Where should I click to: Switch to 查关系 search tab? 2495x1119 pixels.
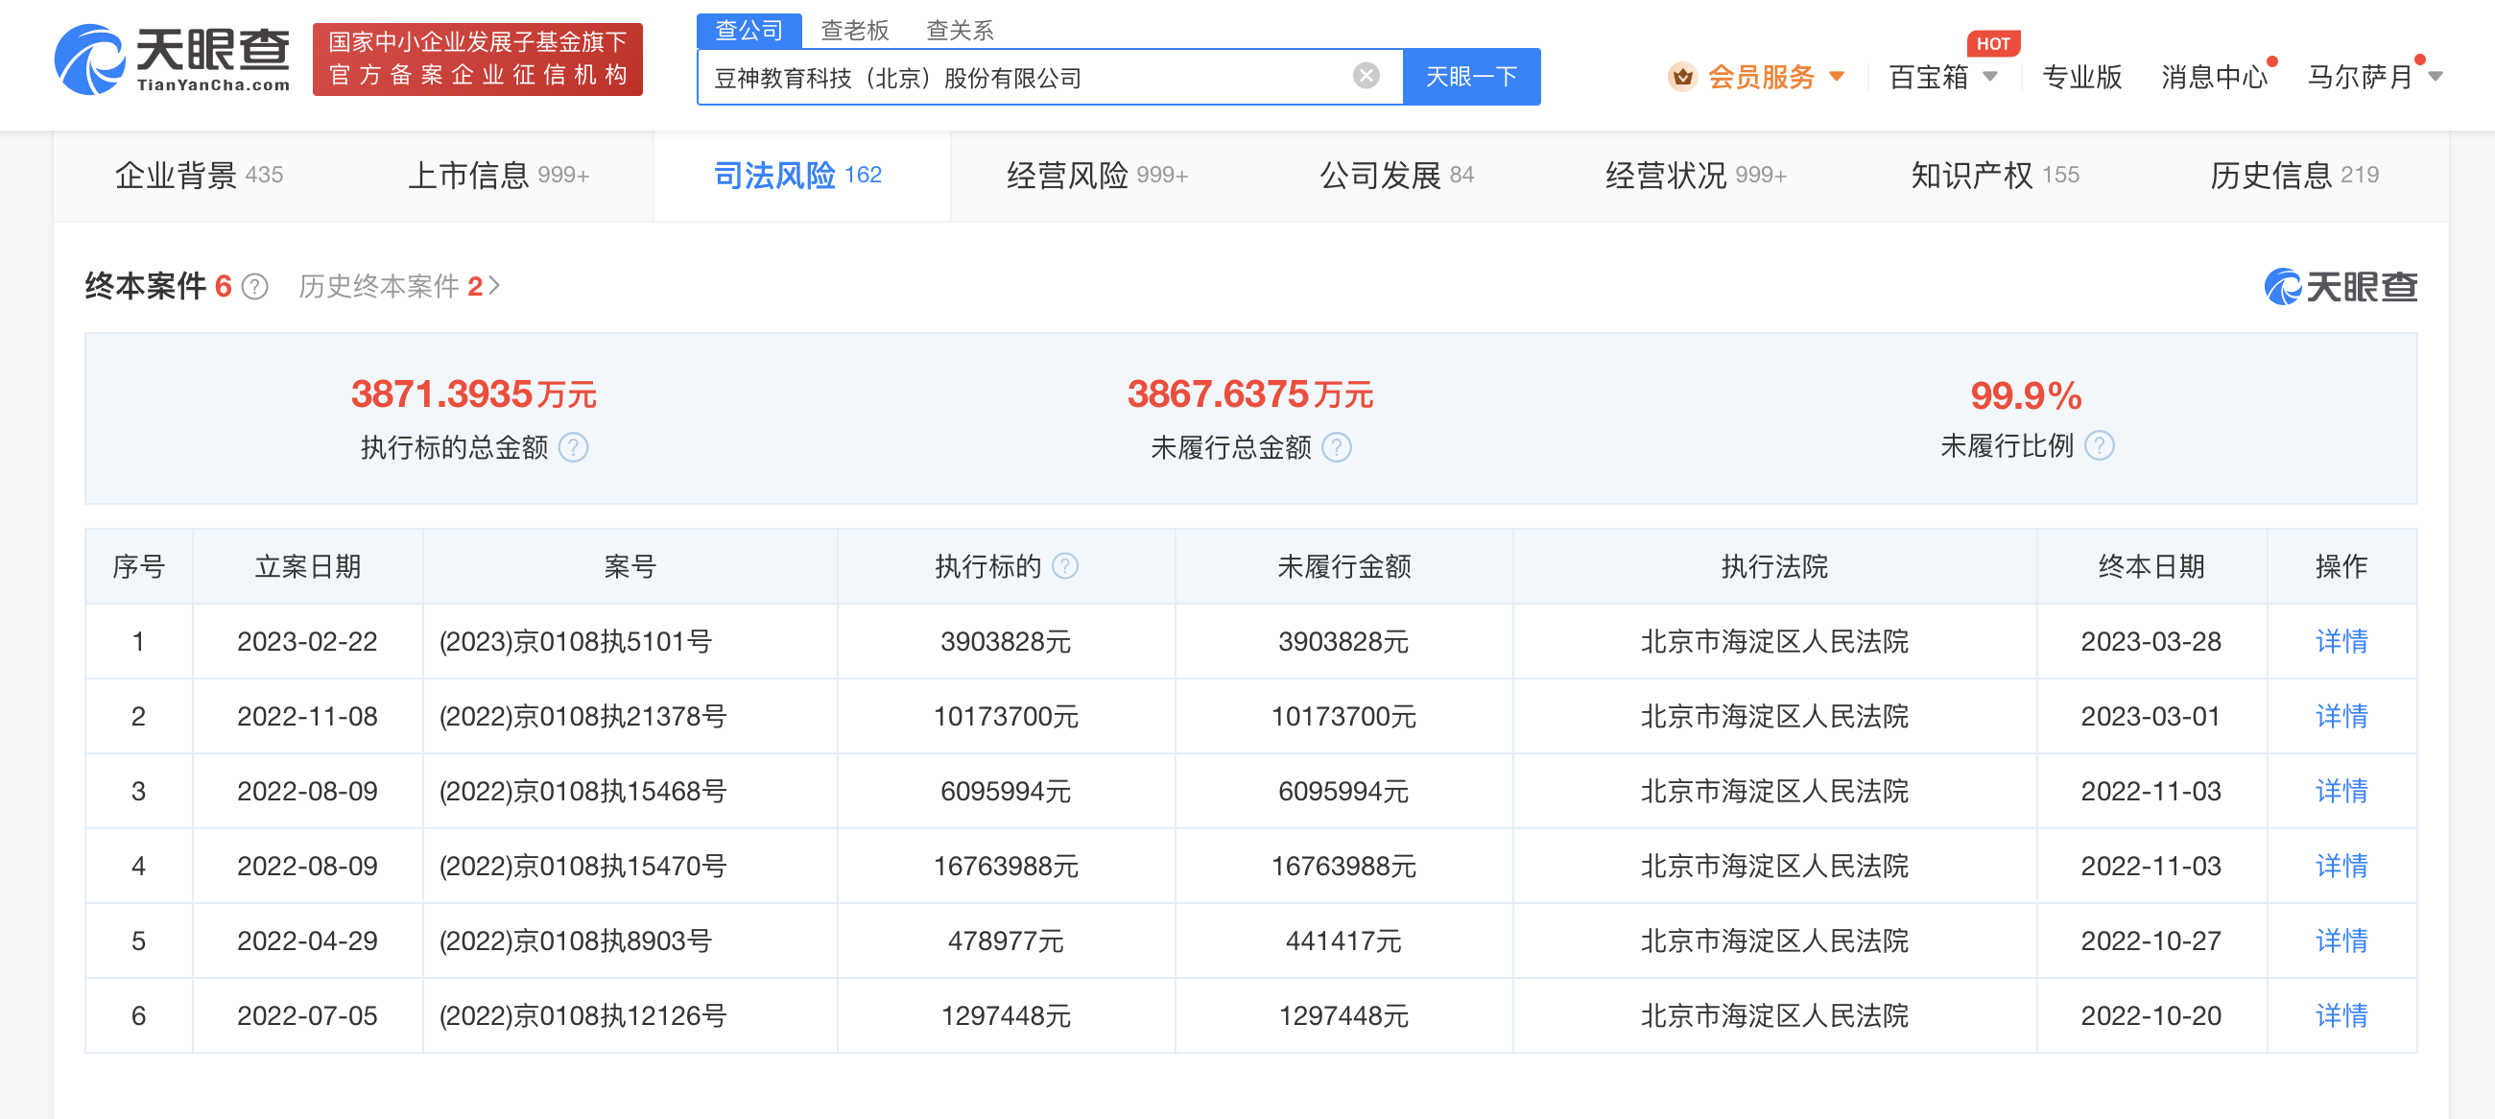959,30
